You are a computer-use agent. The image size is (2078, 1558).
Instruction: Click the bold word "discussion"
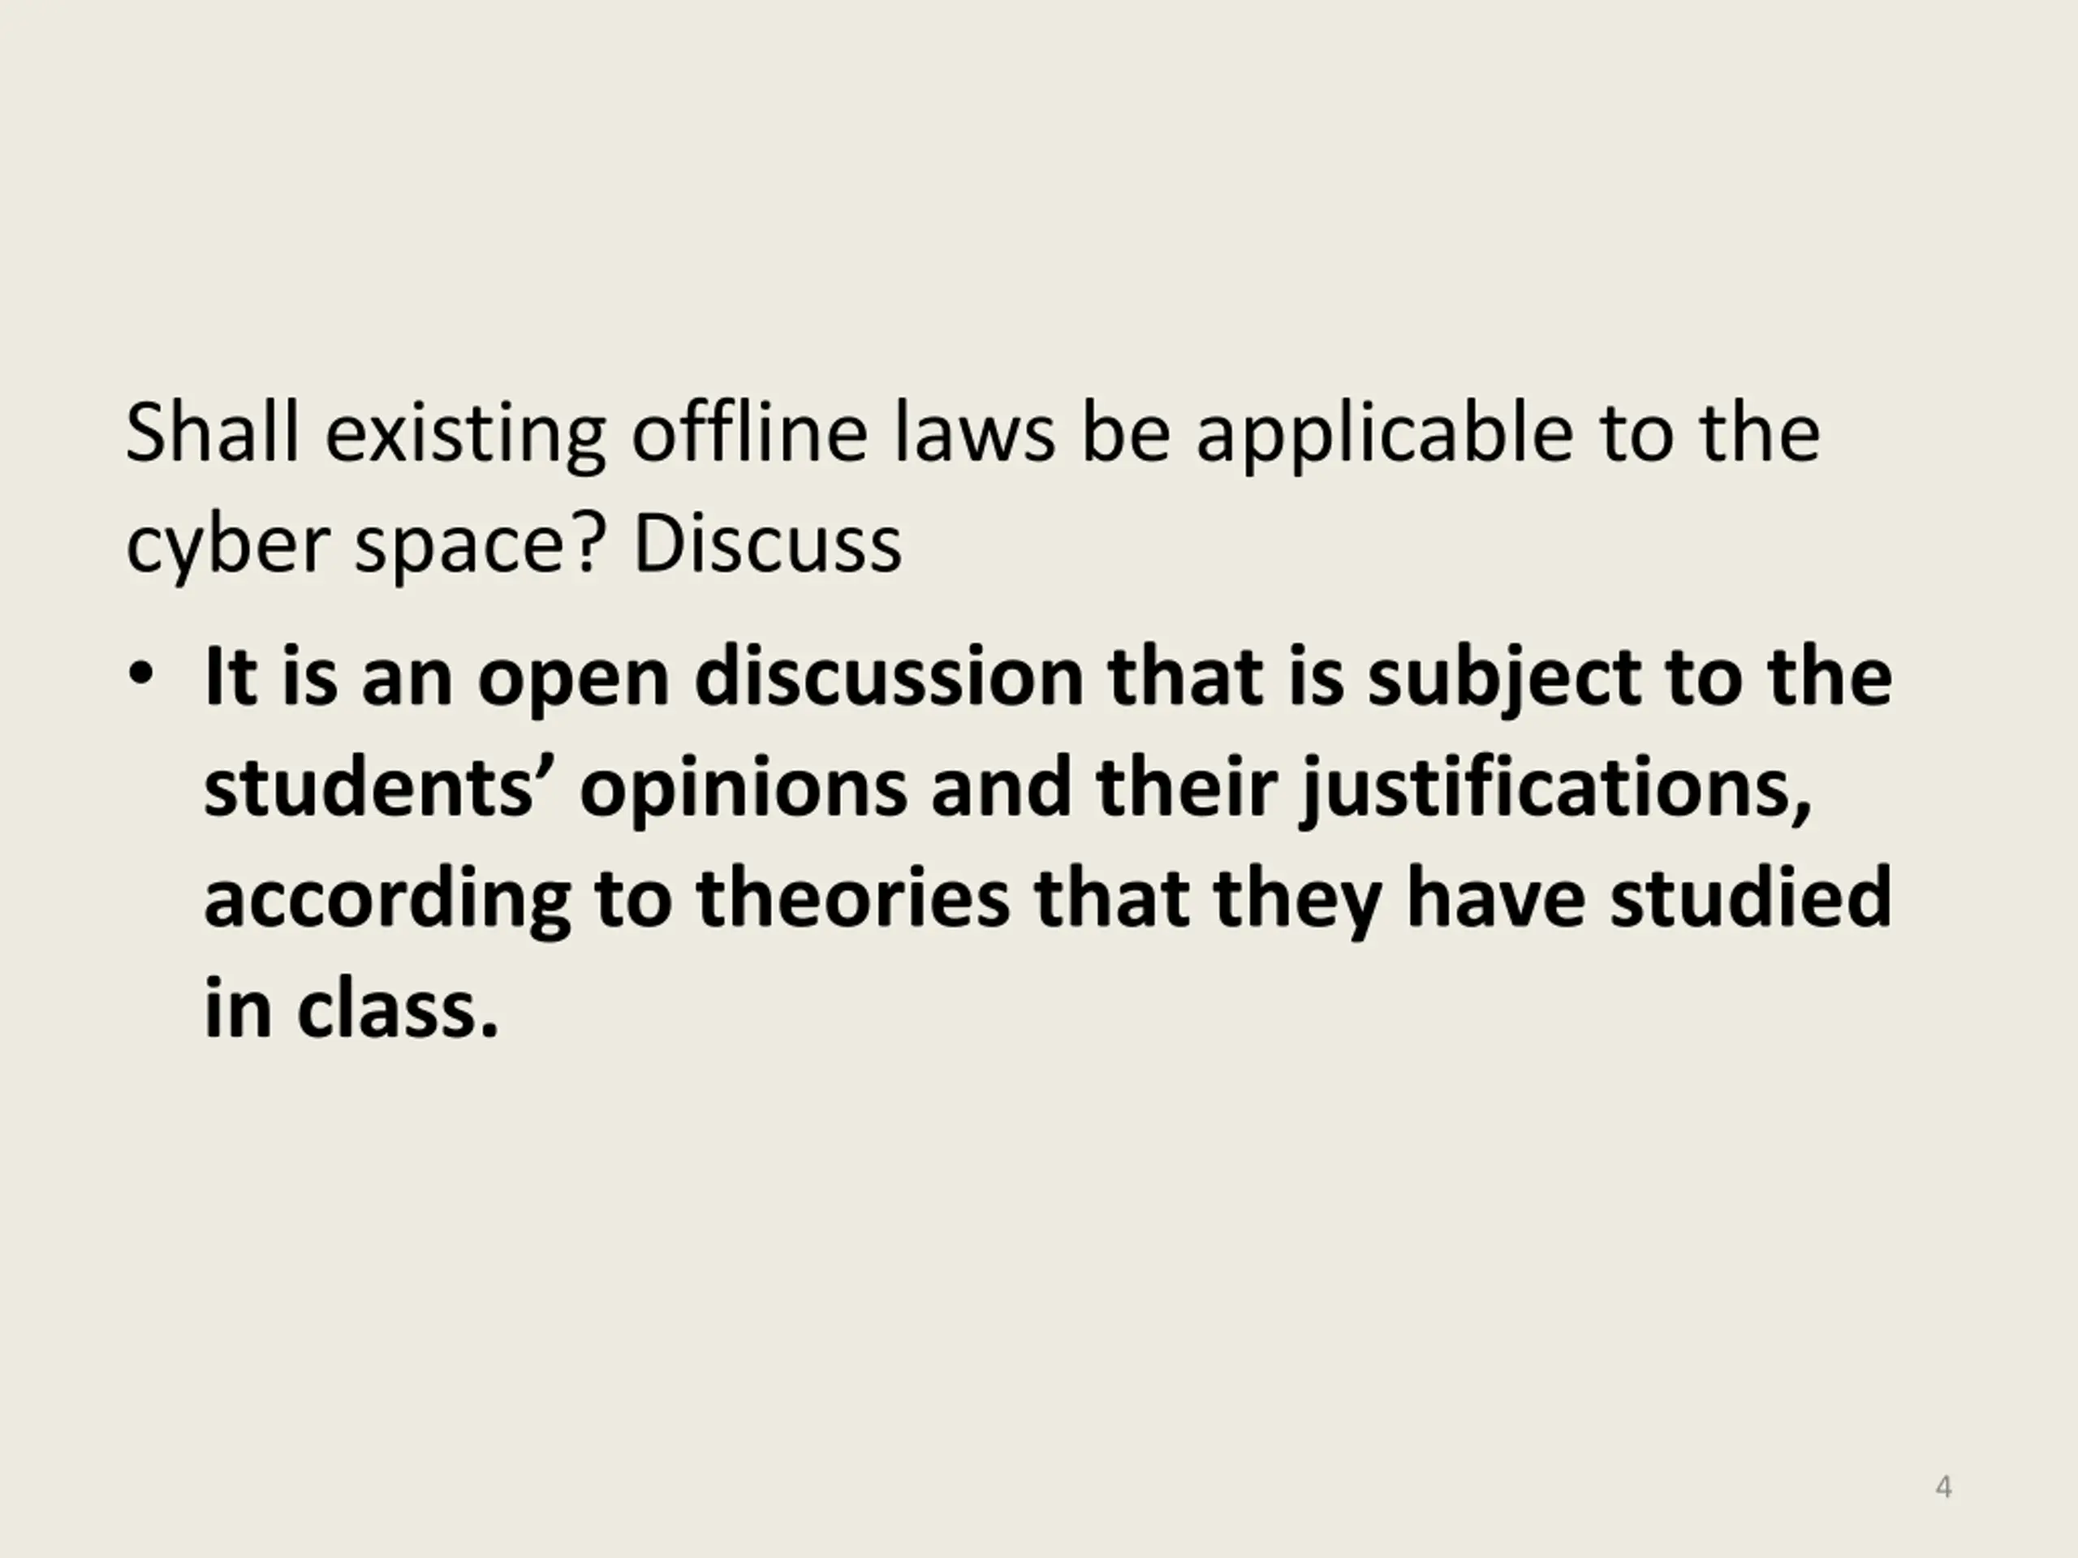(889, 677)
